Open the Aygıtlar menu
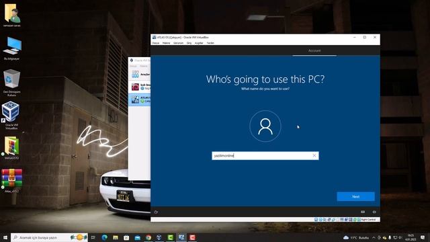 point(199,43)
